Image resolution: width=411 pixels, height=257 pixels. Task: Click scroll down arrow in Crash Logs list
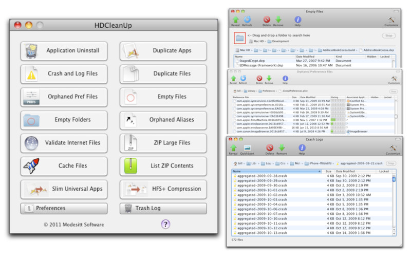click(x=394, y=233)
